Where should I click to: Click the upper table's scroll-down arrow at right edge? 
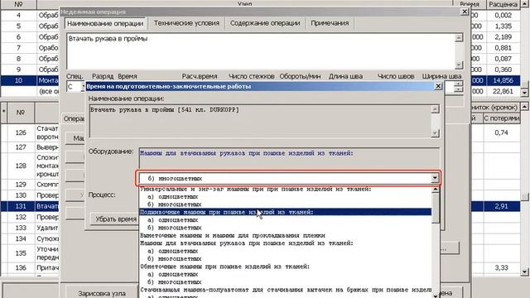click(524, 92)
